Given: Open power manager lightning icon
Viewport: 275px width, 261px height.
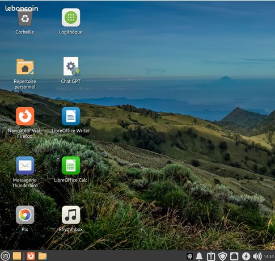Looking at the screenshot, I should click(246, 256).
